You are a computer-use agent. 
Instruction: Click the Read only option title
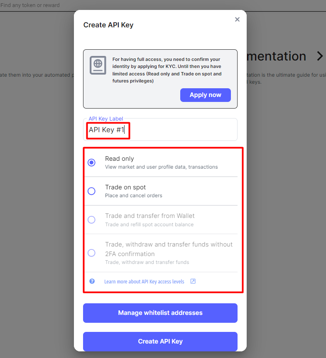[120, 159]
